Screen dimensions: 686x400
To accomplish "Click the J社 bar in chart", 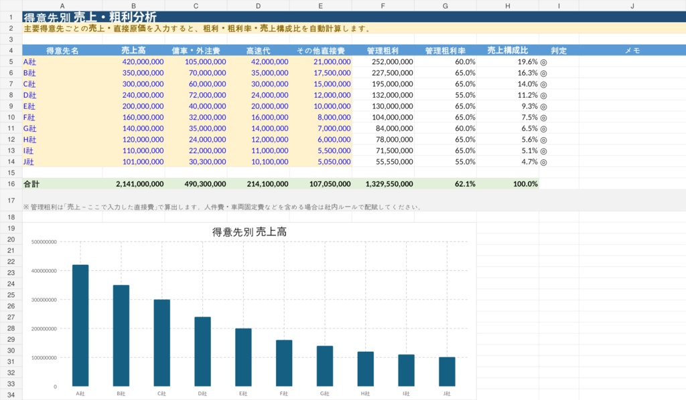I will point(447,372).
